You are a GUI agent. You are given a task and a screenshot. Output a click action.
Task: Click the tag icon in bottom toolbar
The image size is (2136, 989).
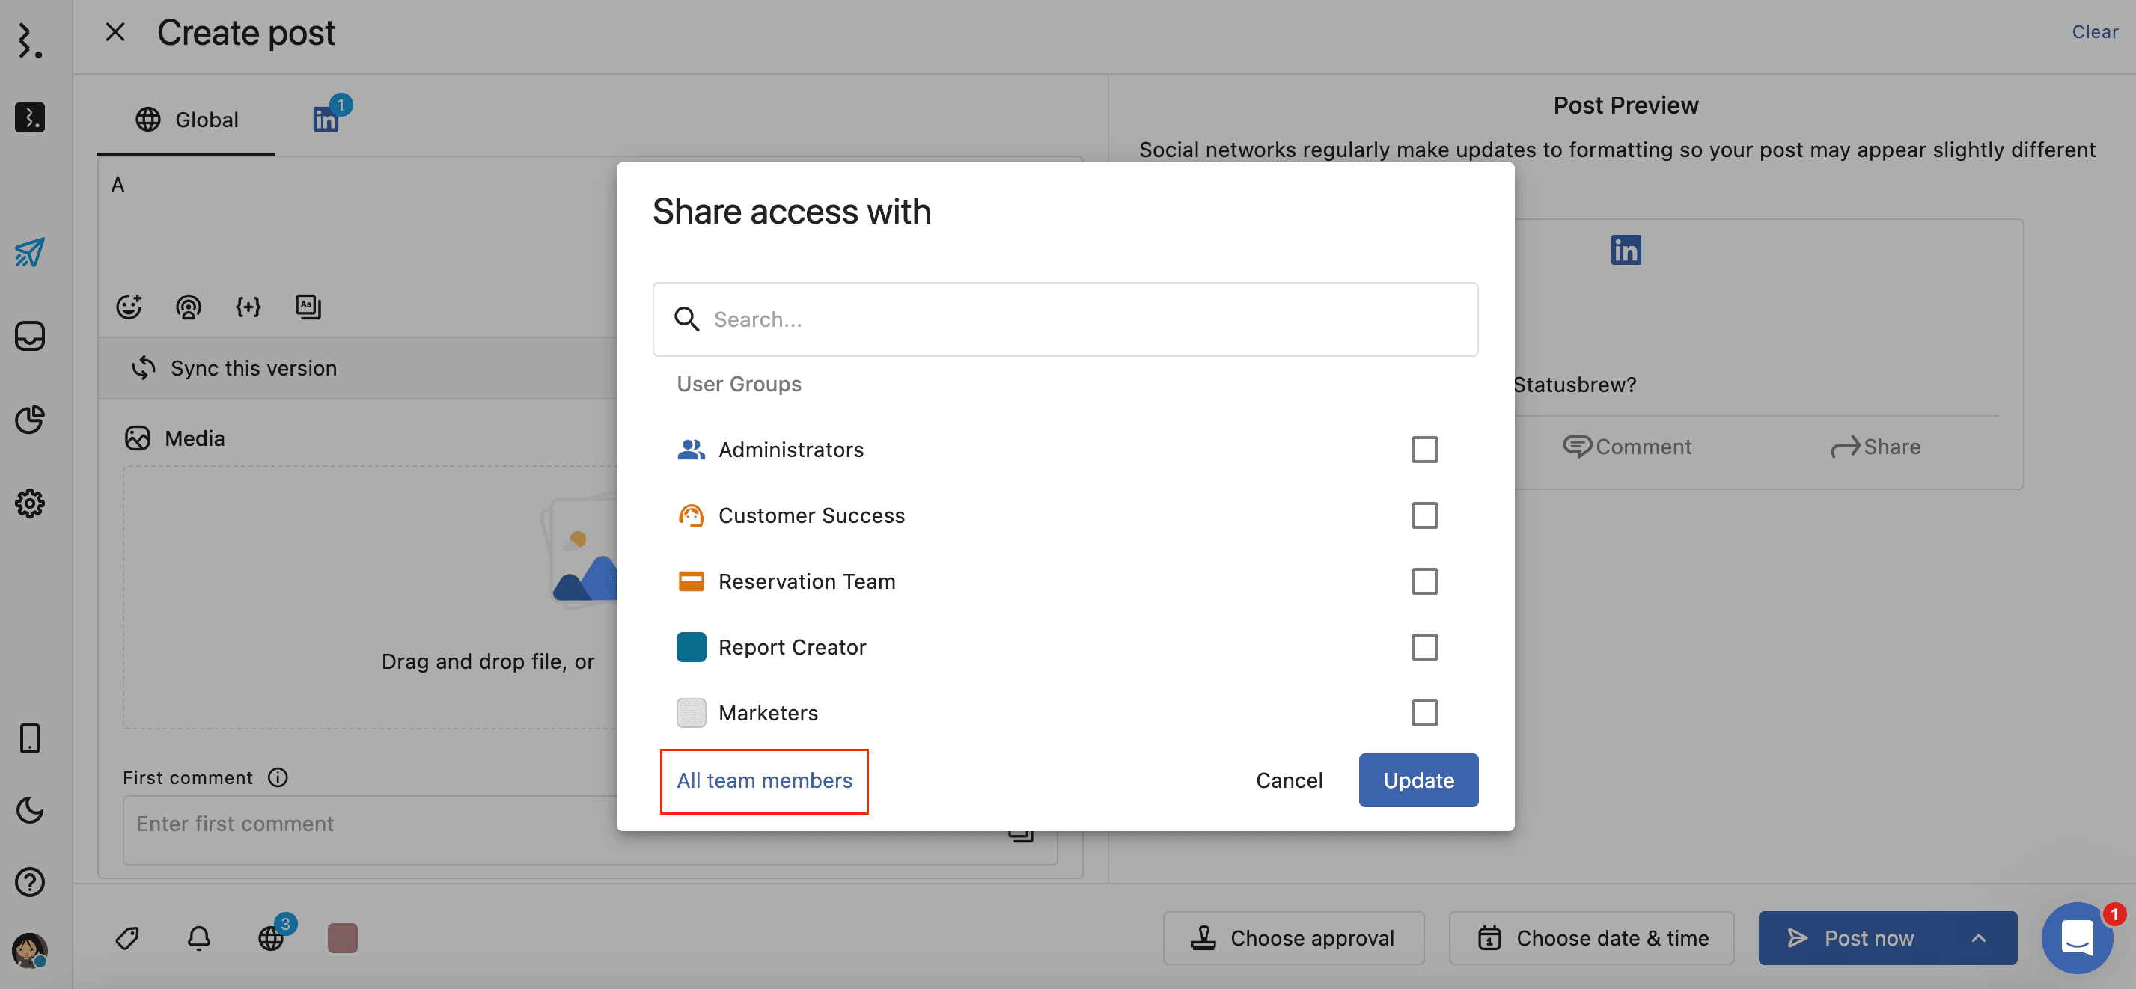click(127, 937)
